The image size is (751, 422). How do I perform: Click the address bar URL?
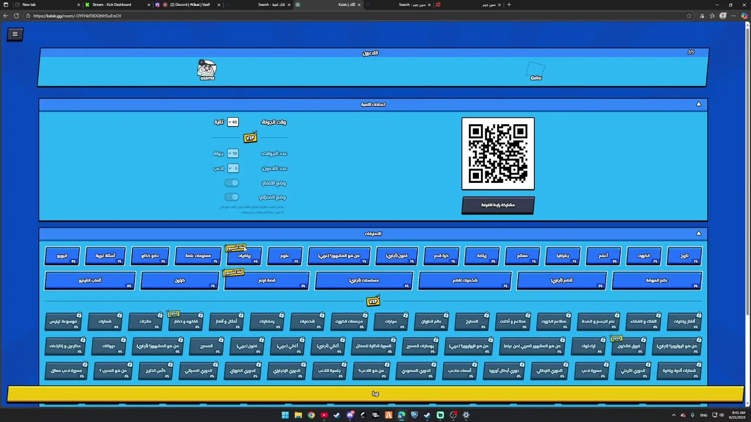coord(77,16)
